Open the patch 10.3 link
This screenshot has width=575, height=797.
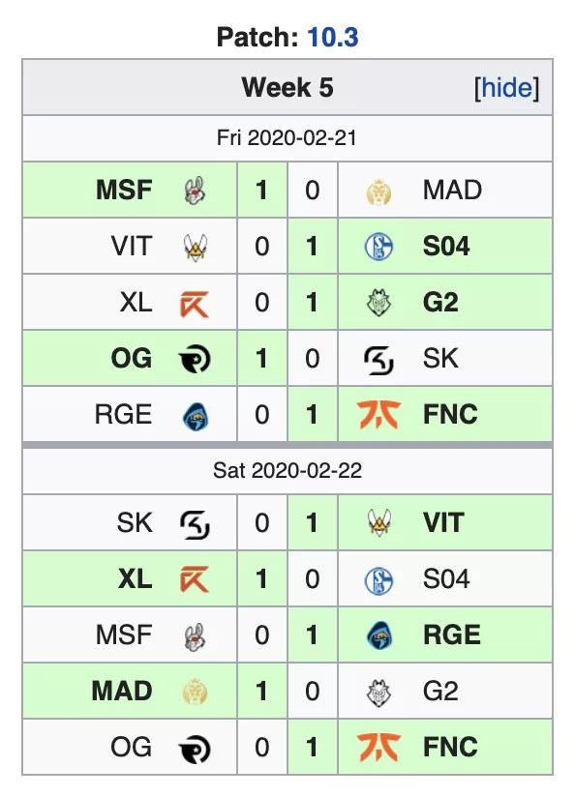click(333, 37)
